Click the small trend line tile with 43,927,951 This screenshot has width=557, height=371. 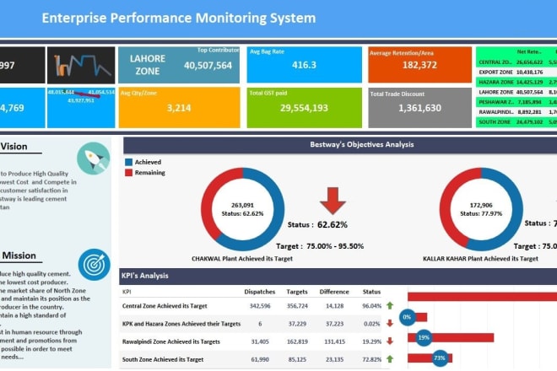pos(81,108)
